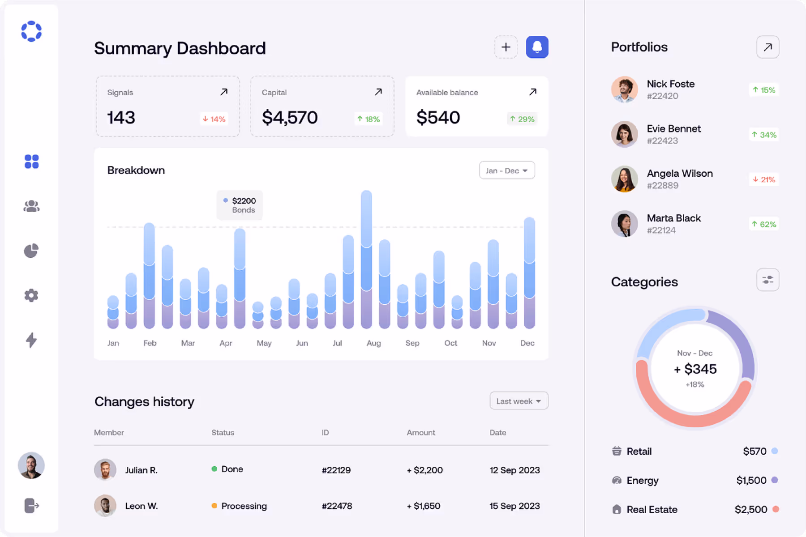Open Marta Black's portfolio

[x=673, y=224]
